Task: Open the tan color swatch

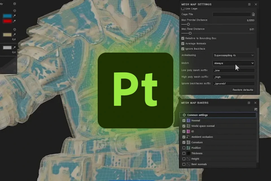Action: [7, 35]
